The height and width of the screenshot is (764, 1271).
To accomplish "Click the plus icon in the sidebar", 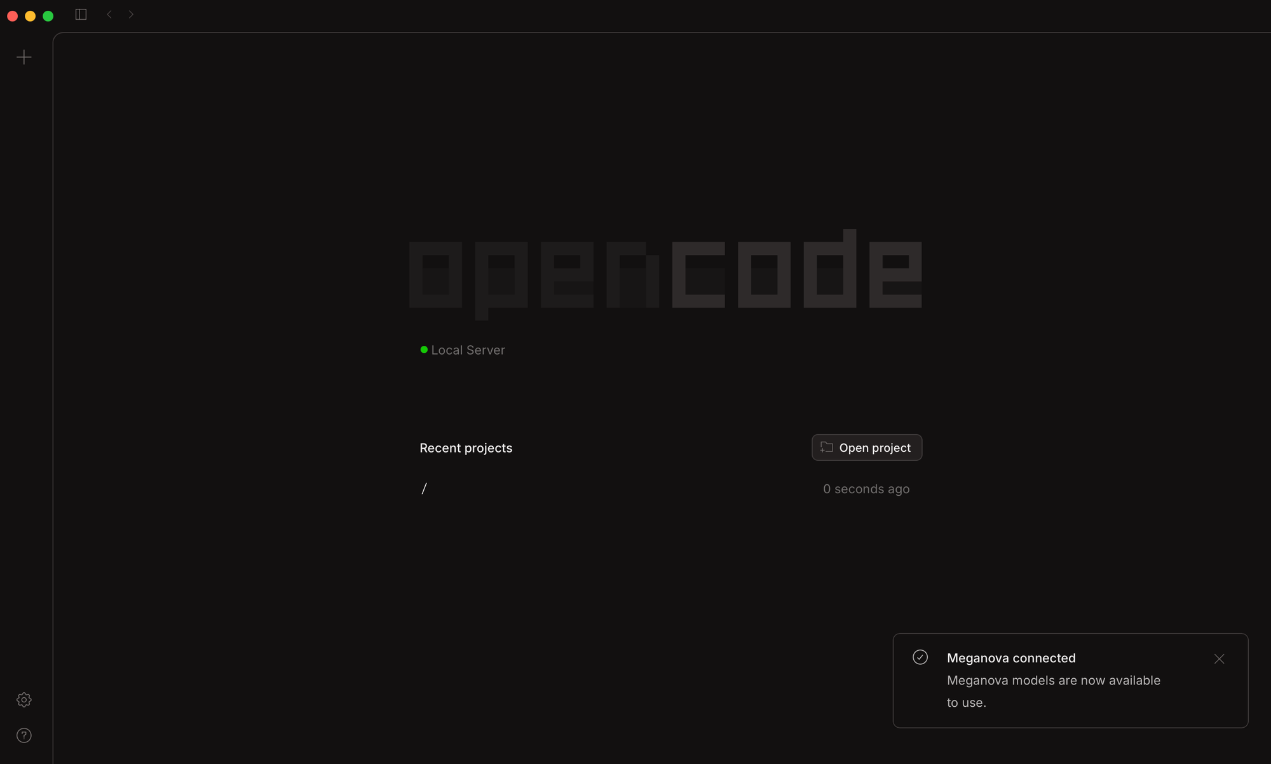I will pos(24,57).
